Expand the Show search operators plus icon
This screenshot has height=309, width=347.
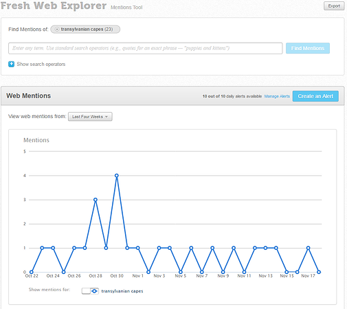[11, 64]
